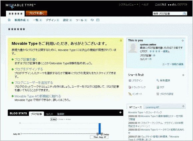Click the user avatar image
The image size is (193, 141).
pos(133,48)
